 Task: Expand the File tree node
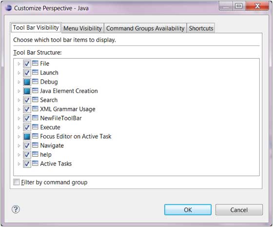coord(19,64)
